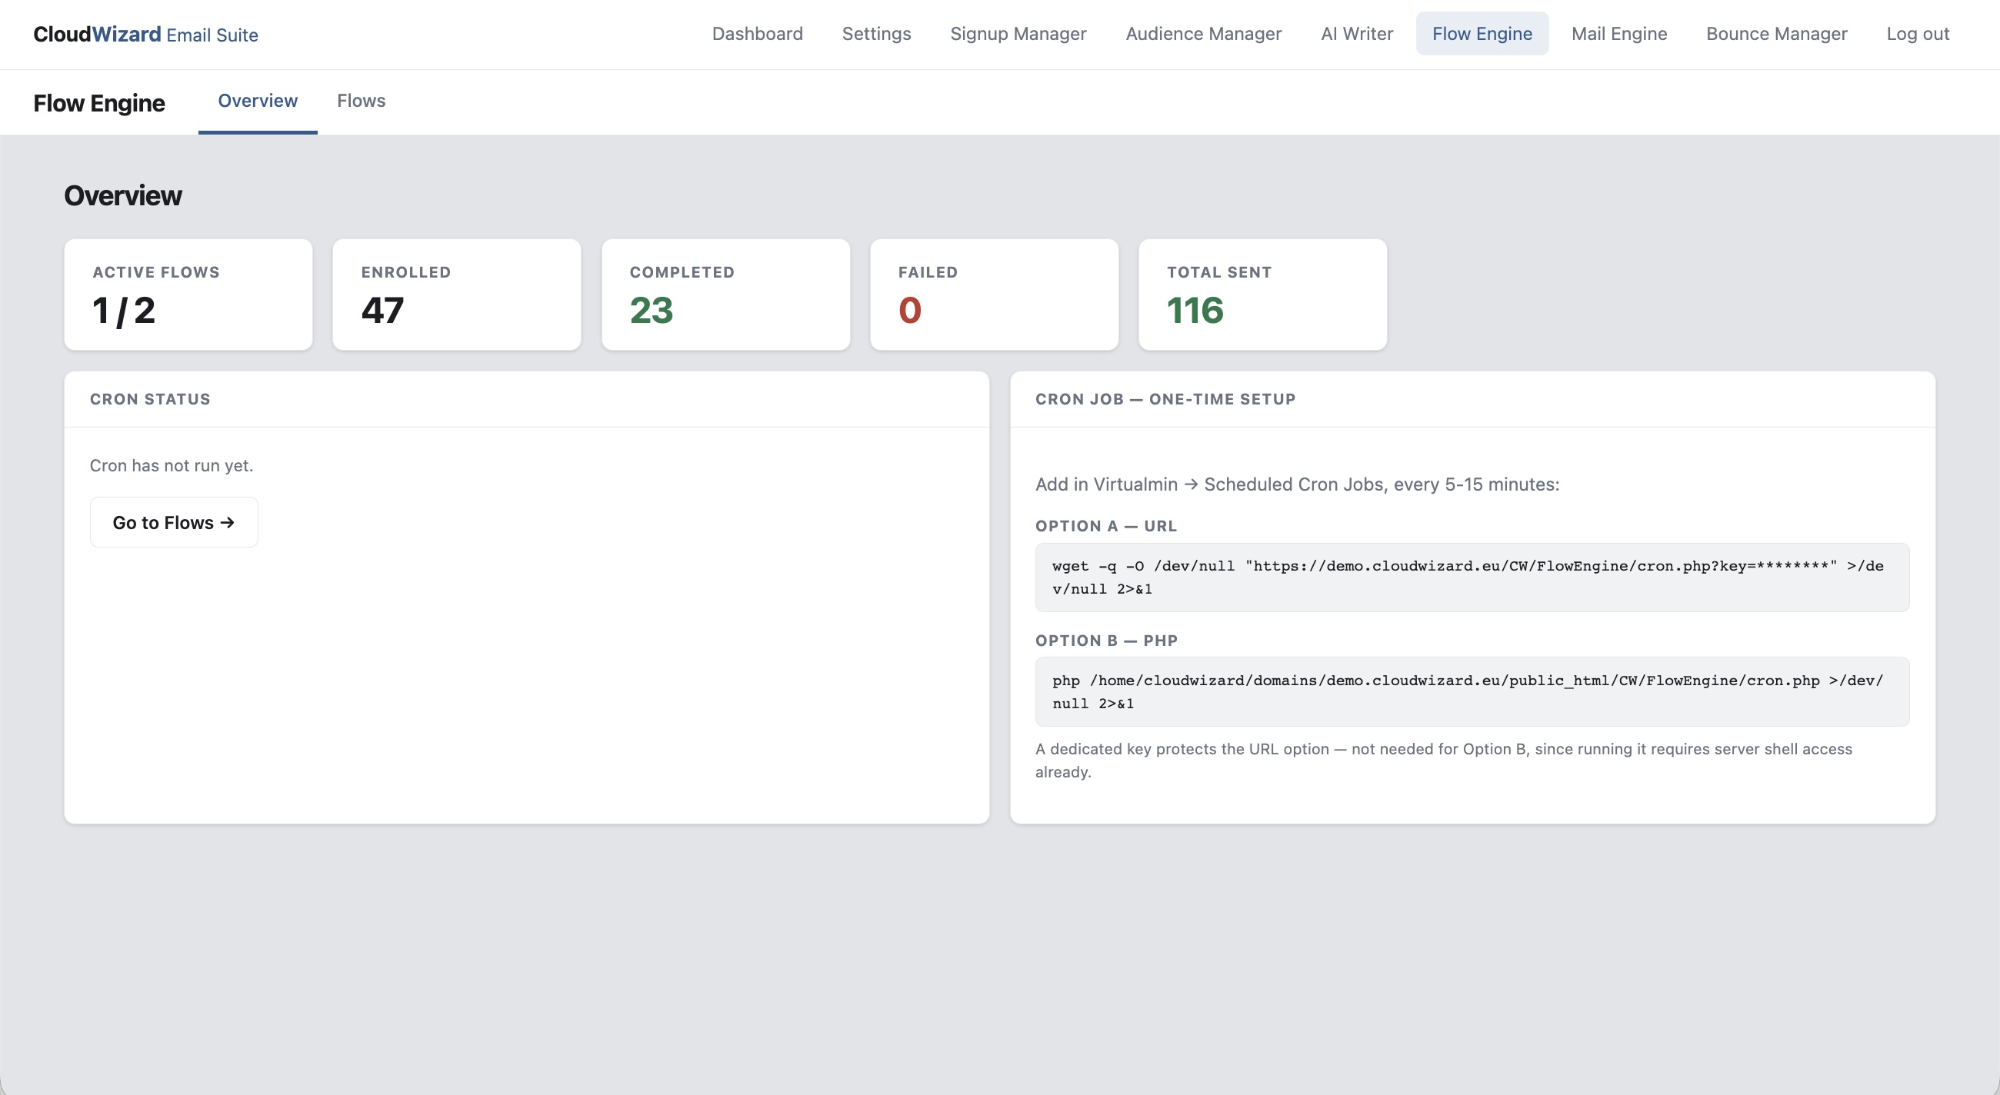Viewport: 2000px width, 1095px height.
Task: Open Bounce Manager section
Action: [x=1776, y=33]
